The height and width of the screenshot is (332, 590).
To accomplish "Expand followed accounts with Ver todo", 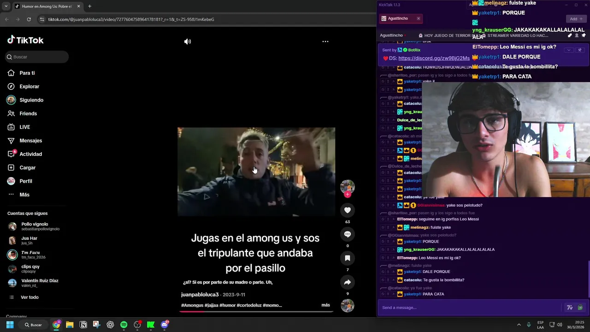I will pos(29,297).
